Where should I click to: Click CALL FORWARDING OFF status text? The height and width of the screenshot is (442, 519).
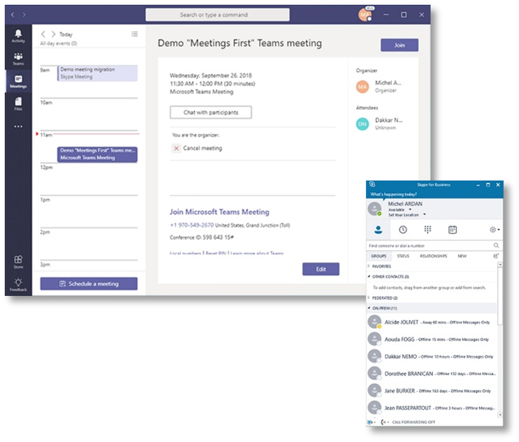(414, 422)
